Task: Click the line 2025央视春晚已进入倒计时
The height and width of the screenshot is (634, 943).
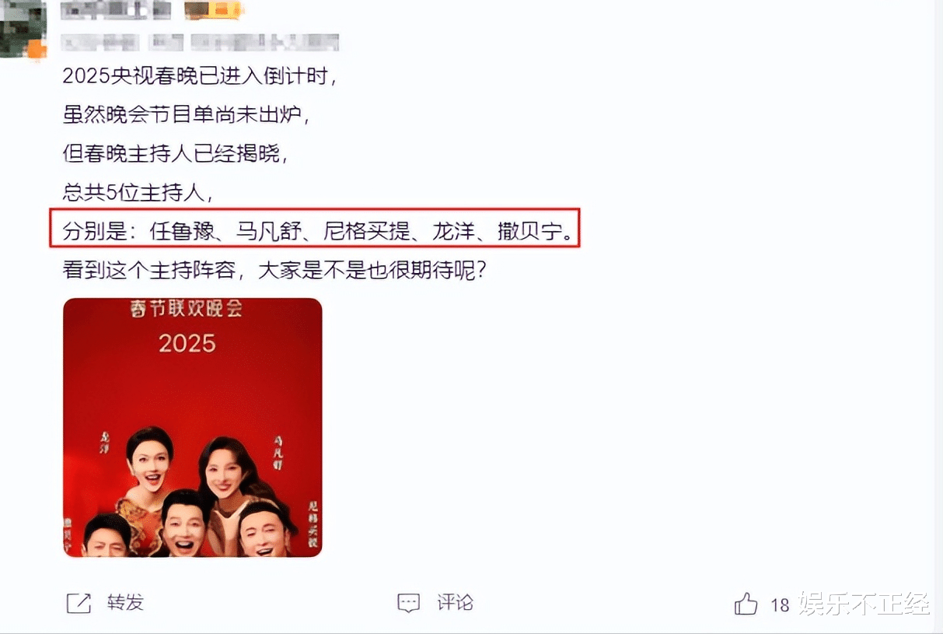Action: click(x=200, y=76)
